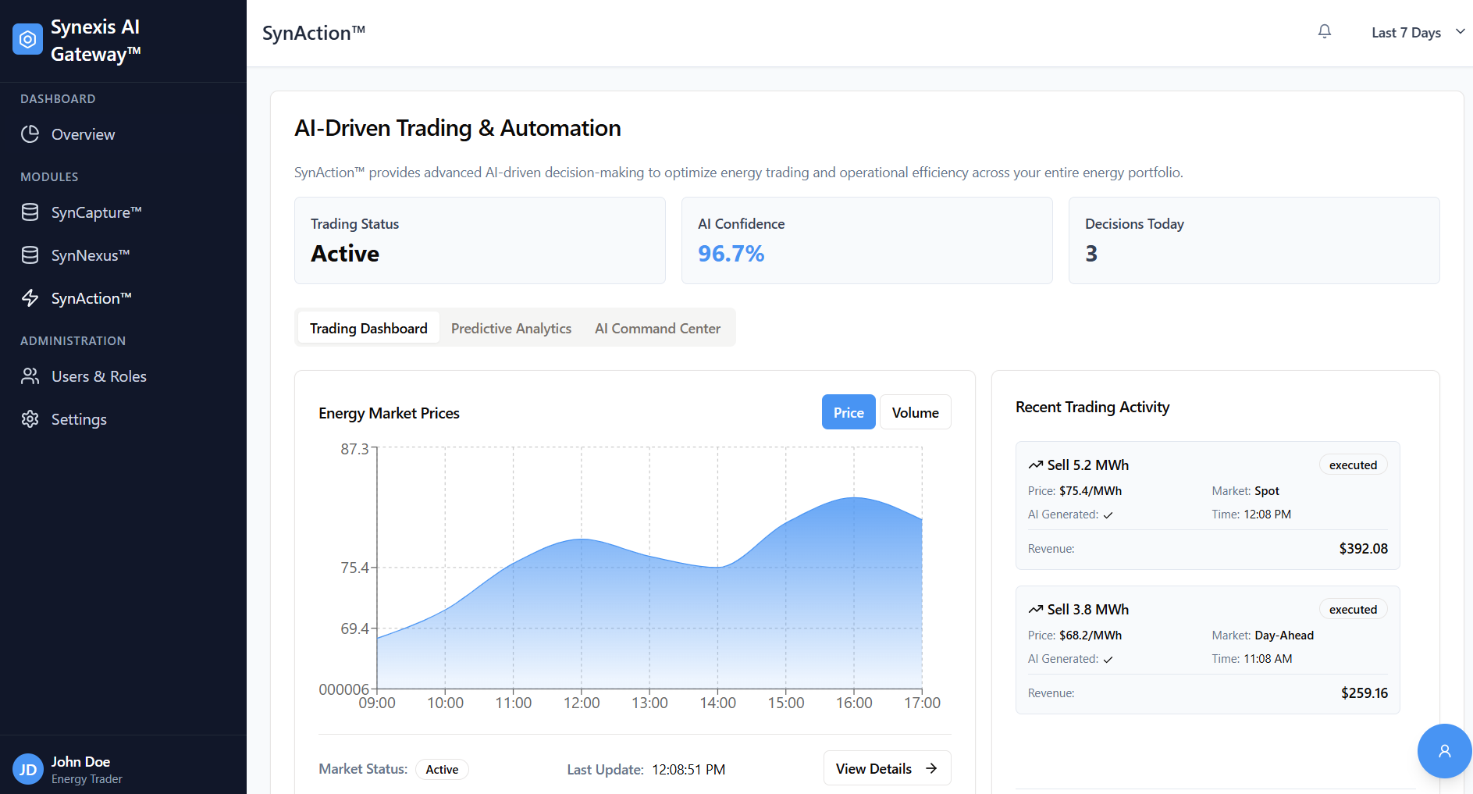The width and height of the screenshot is (1473, 794).
Task: Click the 12:08 PM trade time
Action: [x=1267, y=514]
